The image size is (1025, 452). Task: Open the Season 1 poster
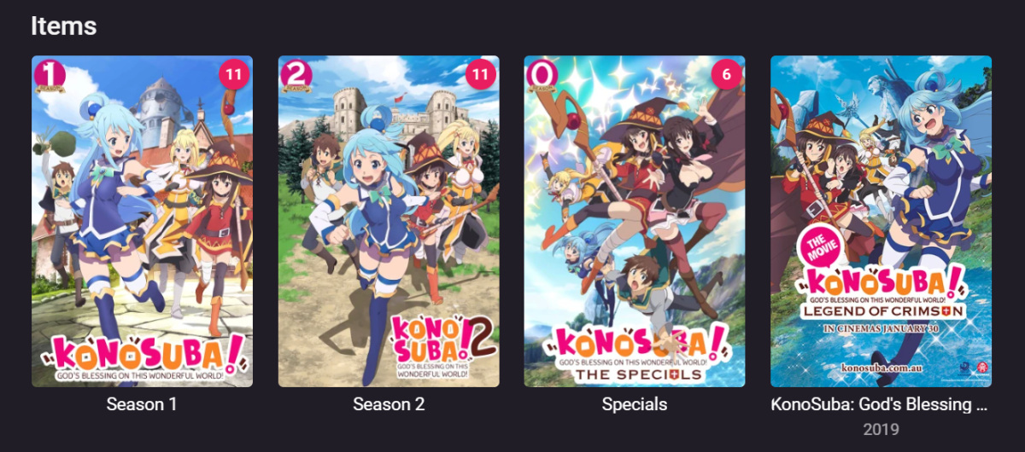(142, 222)
